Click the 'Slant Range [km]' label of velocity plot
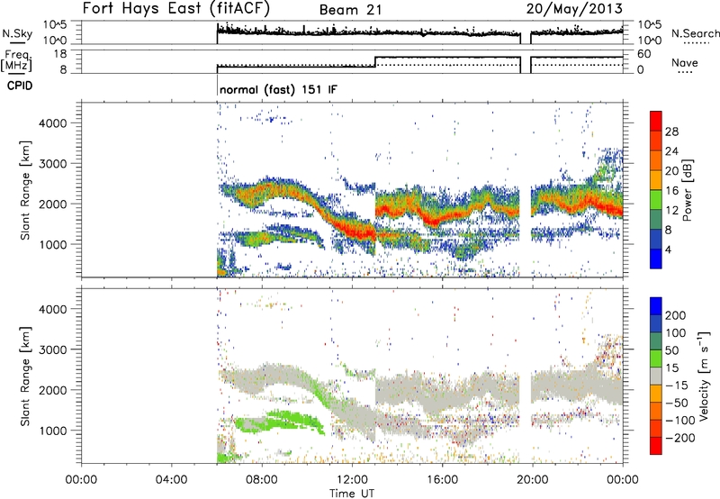The image size is (720, 499). click(25, 376)
